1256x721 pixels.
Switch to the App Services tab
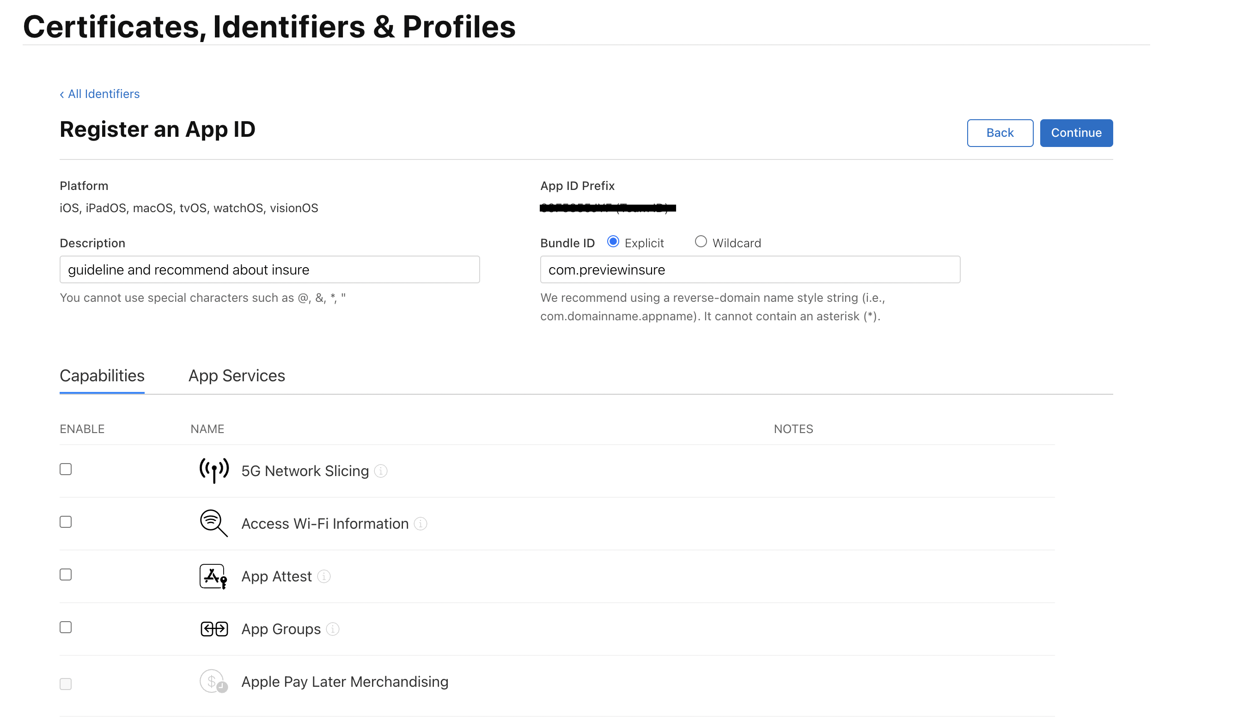point(237,376)
